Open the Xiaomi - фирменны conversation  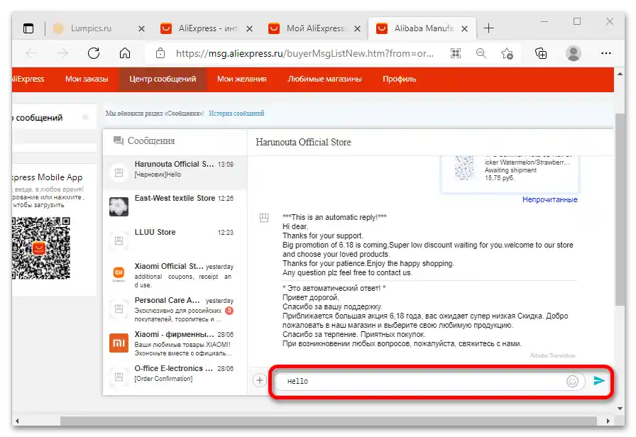click(x=175, y=343)
